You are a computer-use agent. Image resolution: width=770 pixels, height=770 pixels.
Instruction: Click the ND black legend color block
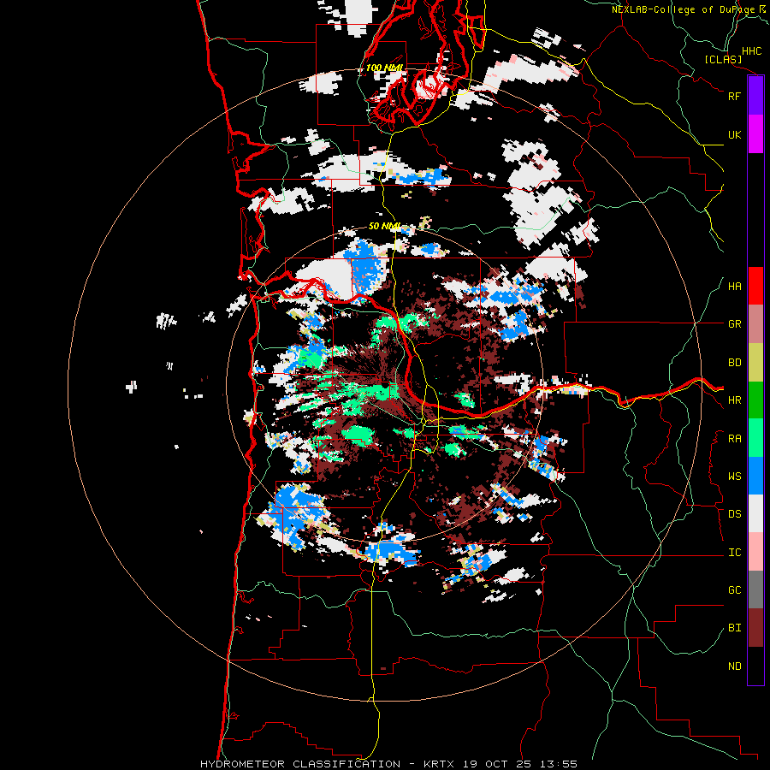click(x=755, y=666)
